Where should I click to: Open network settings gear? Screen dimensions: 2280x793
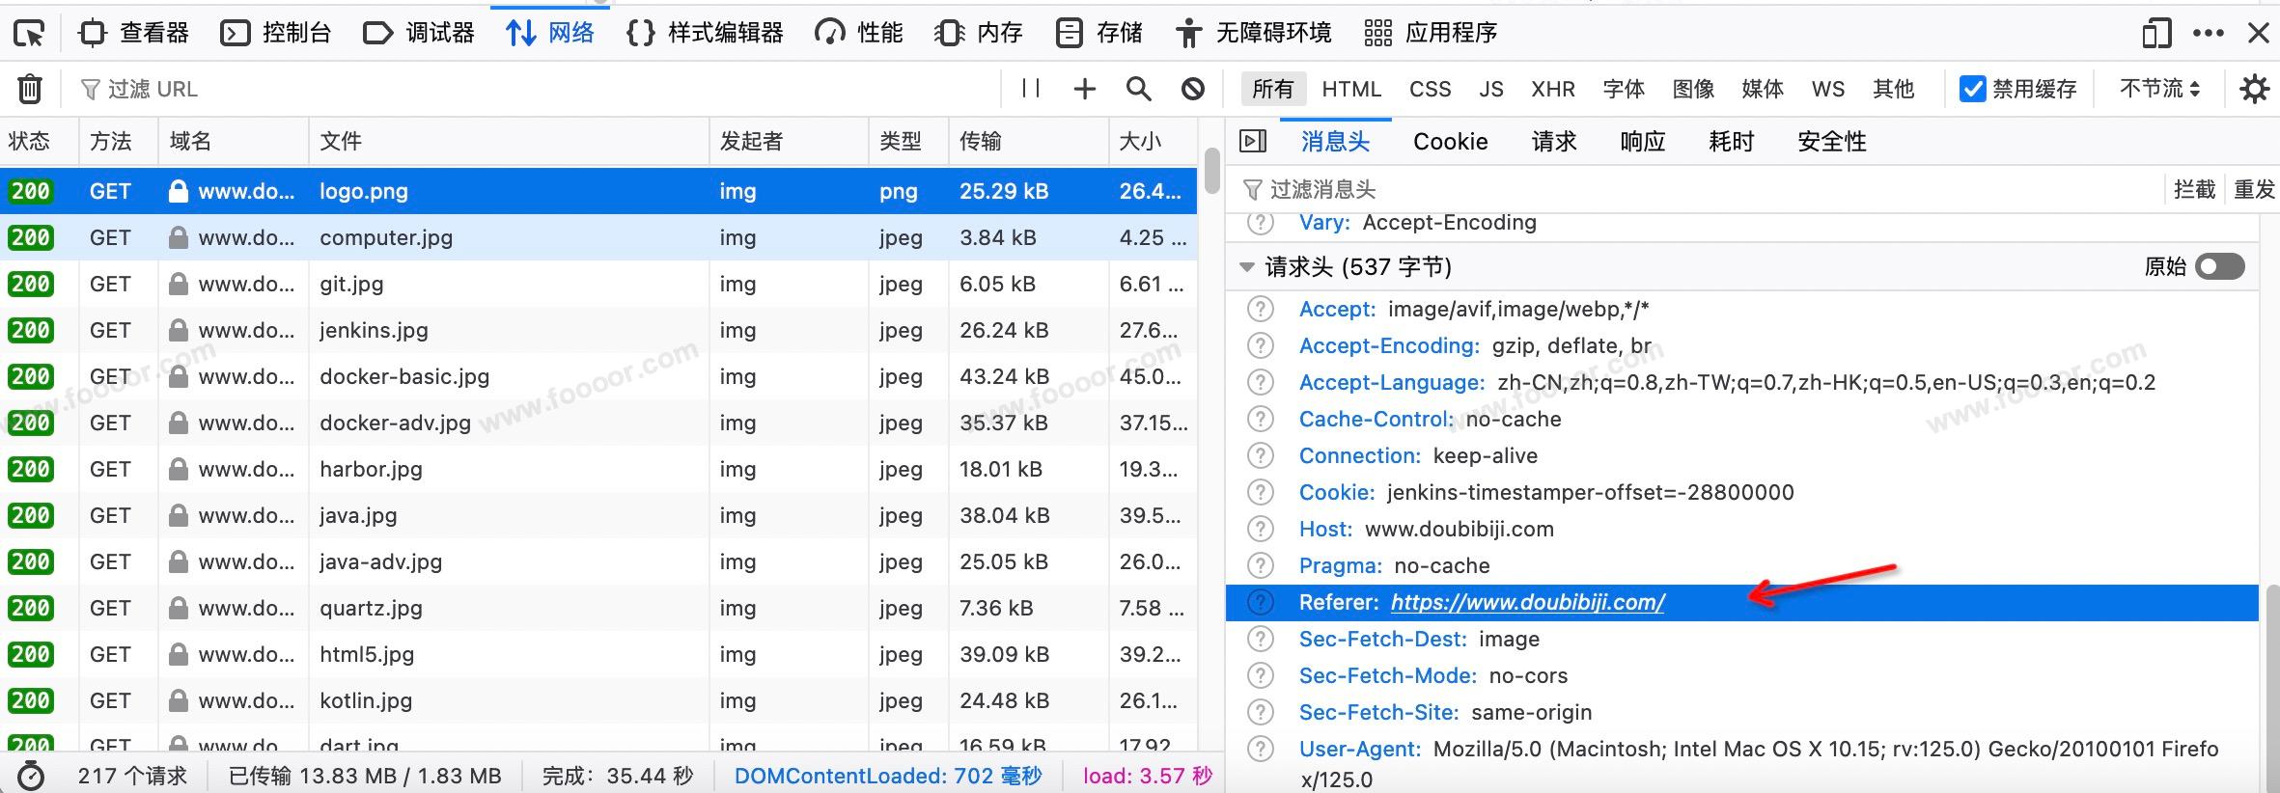click(x=2254, y=89)
